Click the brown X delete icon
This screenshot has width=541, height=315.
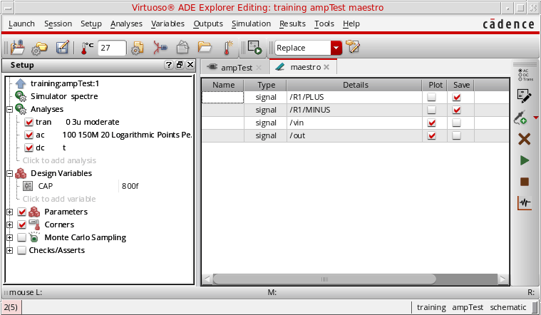pos(524,140)
